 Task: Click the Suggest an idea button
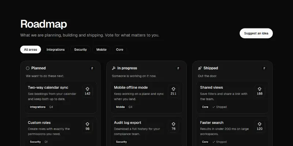coord(256,33)
